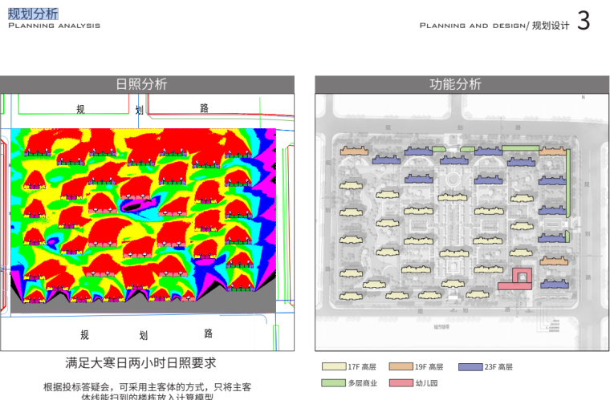Click the large page number 3
The width and height of the screenshot is (610, 400).
[x=584, y=22]
